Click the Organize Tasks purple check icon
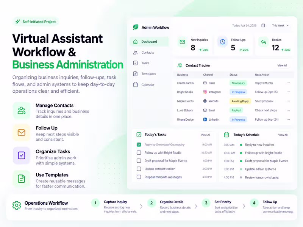The image size is (303, 227). click(22, 155)
